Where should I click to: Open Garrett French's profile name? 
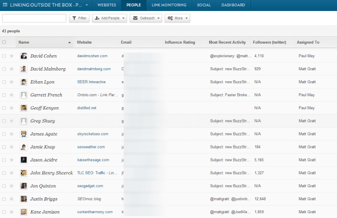46,95
